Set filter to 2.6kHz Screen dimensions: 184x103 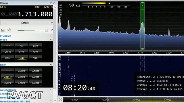click(8, 77)
